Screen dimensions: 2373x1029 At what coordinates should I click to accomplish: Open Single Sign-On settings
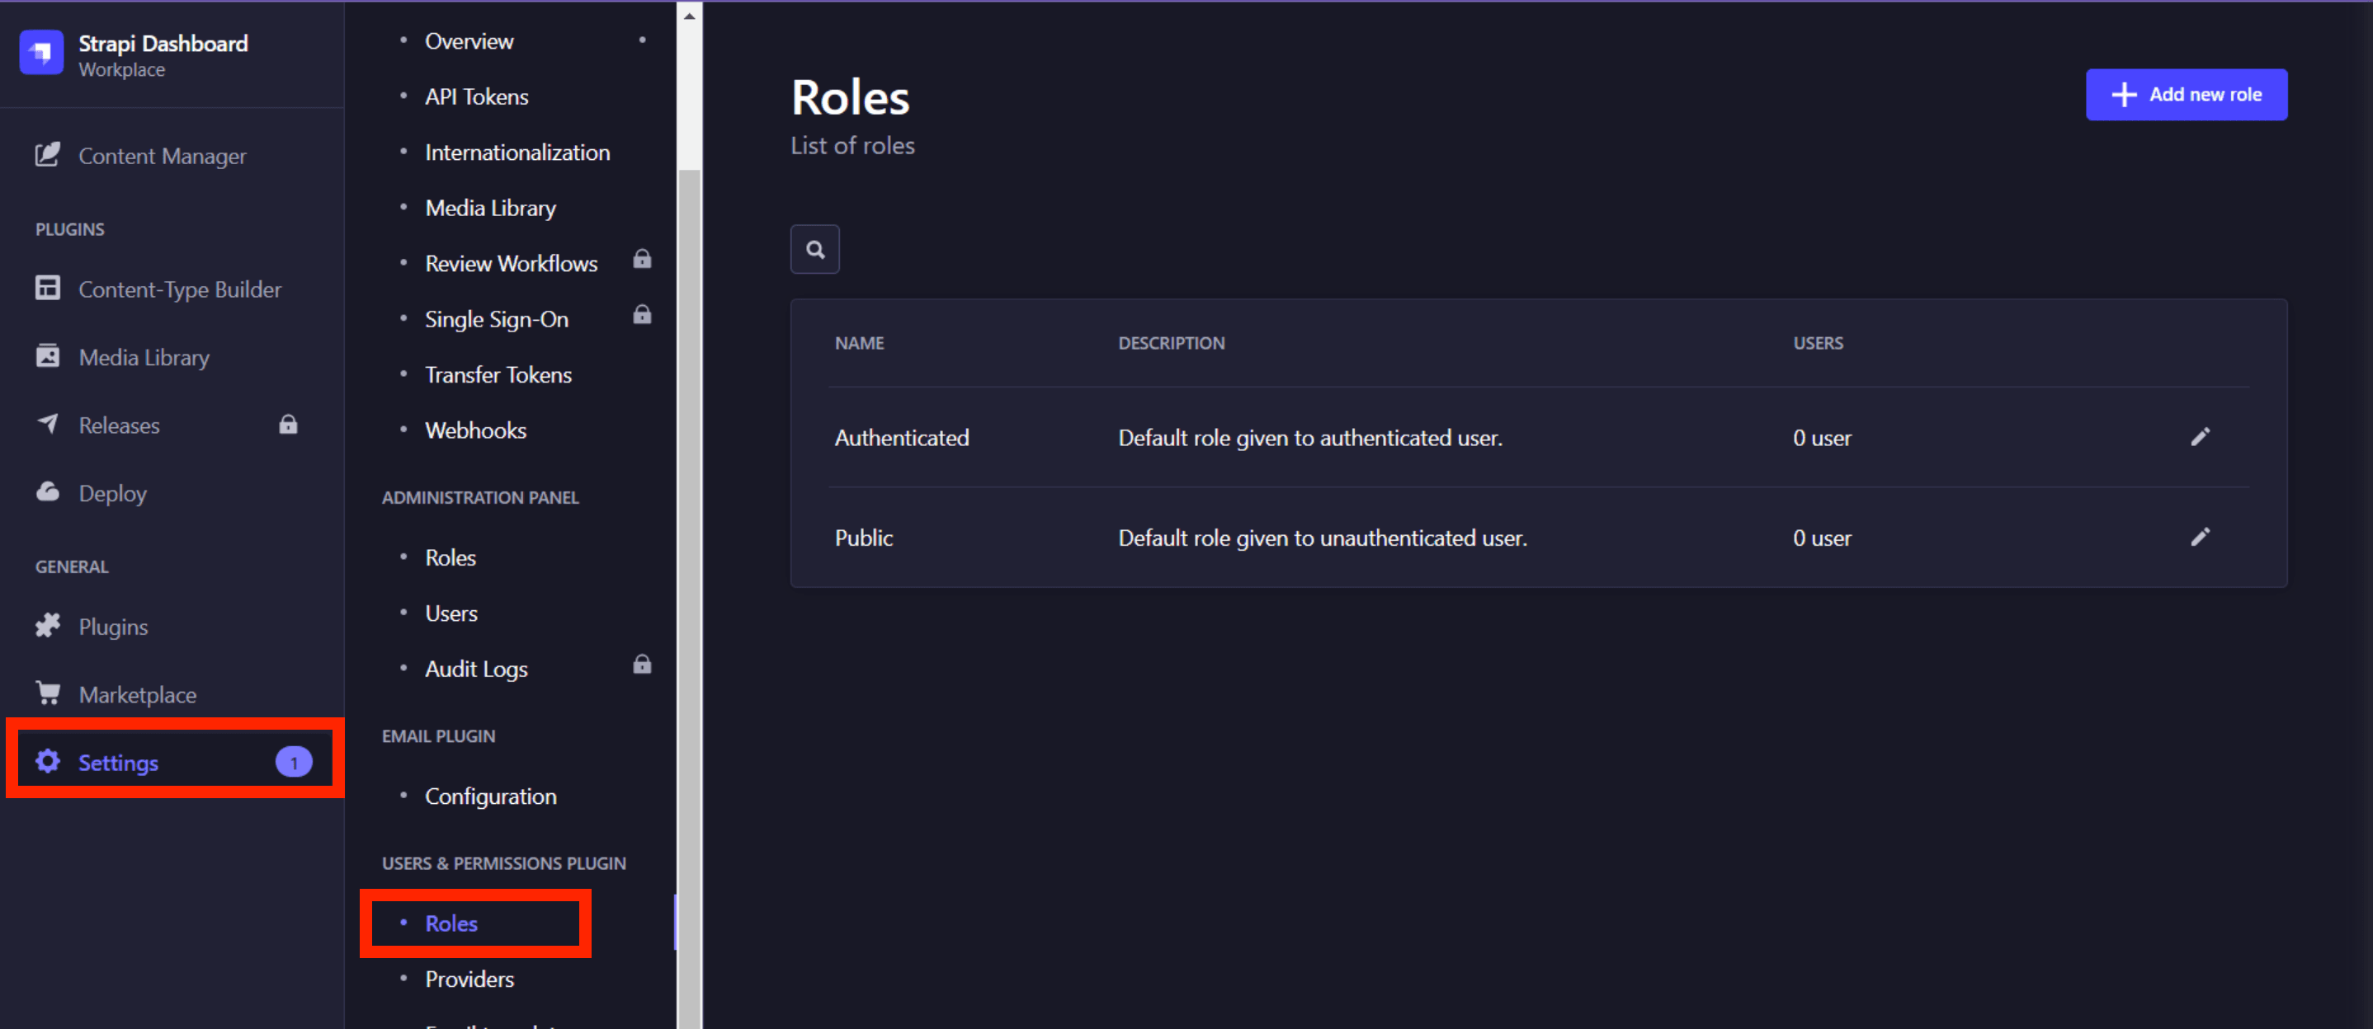coord(497,319)
